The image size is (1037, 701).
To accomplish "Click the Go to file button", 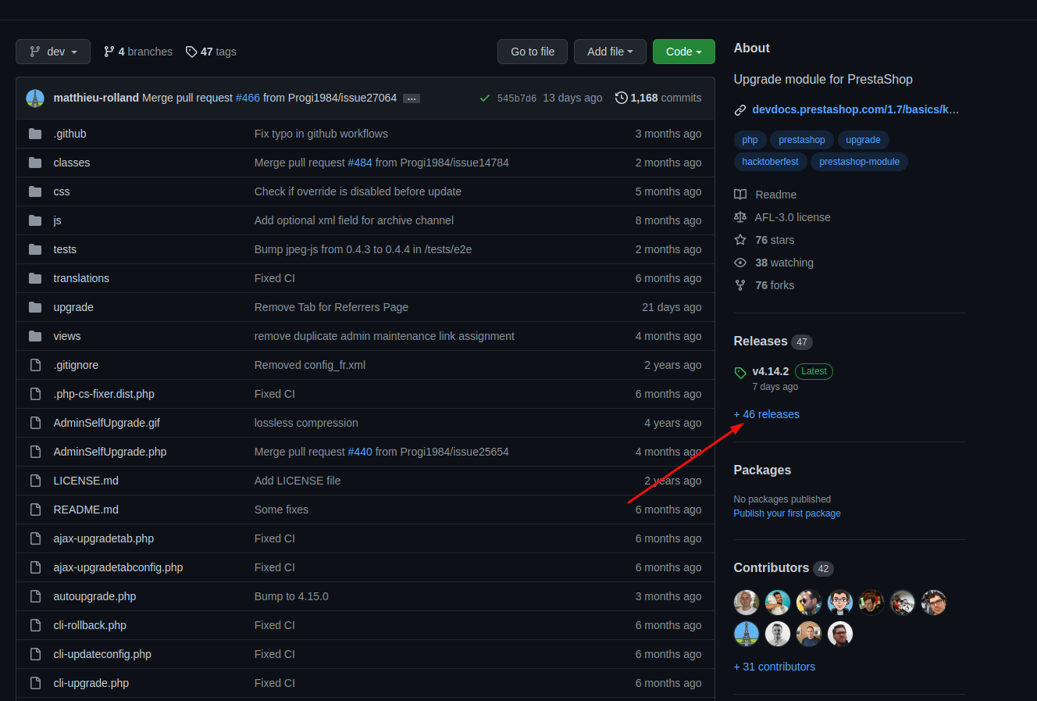I will (532, 52).
